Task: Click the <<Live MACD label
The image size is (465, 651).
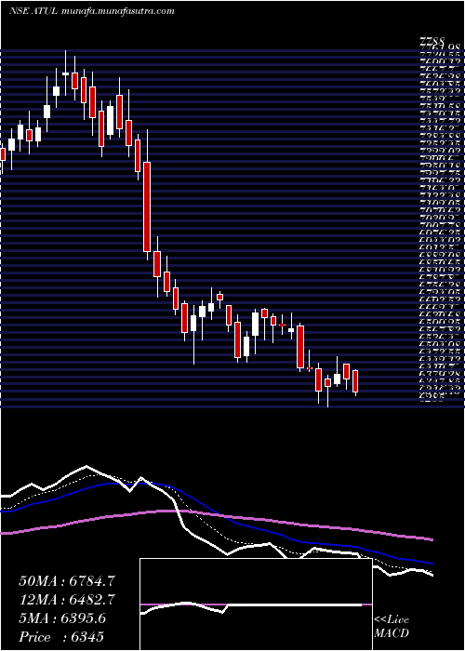Action: [x=392, y=627]
